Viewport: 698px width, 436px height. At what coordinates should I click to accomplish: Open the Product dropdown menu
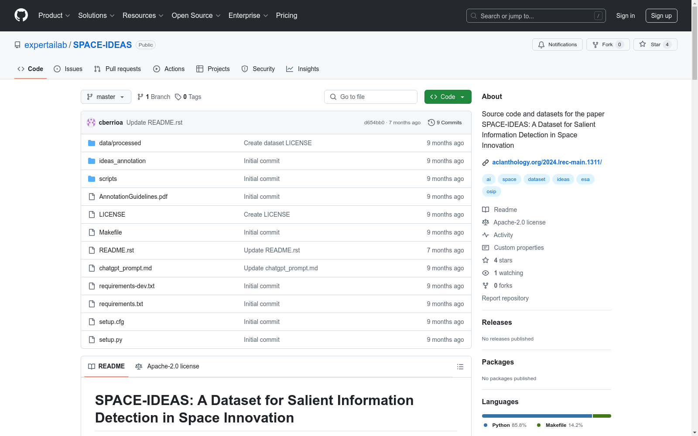54,16
